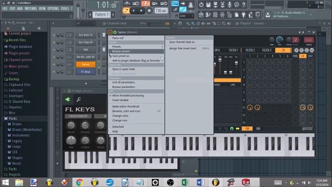Stop playback with the stop button
This screenshot has height=187, width=332.
[141, 10]
